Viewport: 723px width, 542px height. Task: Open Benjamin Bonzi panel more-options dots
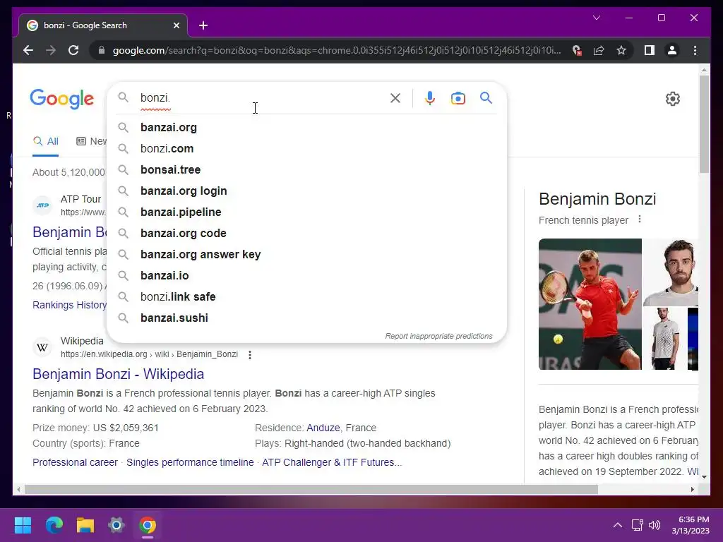[x=640, y=219]
